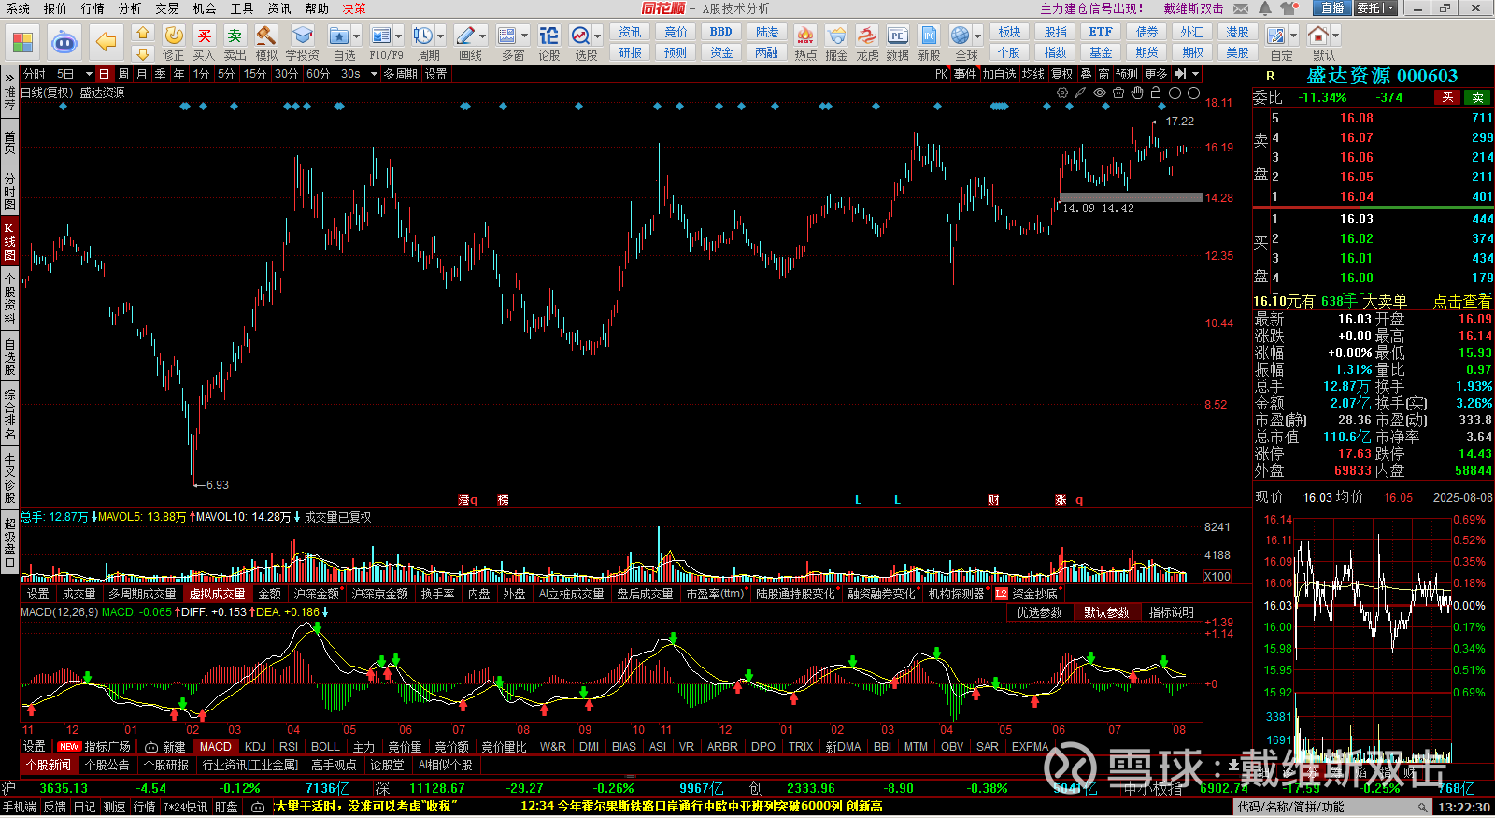
Task: Open the 龙虎 dragon icon
Action: point(867,36)
